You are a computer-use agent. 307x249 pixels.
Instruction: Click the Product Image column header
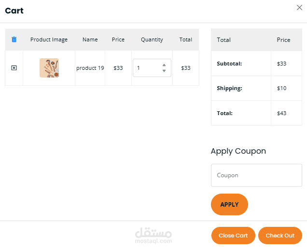coord(49,39)
